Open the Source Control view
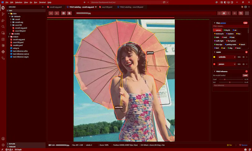This screenshot has width=252, height=151. [3, 14]
